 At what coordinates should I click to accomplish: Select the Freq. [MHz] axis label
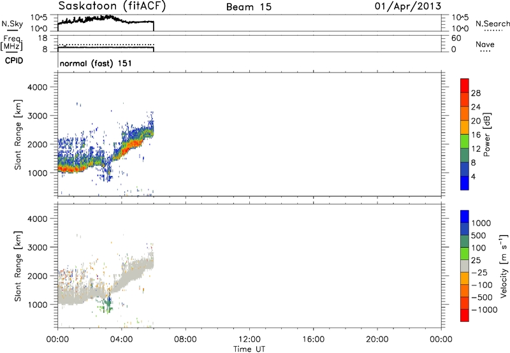tap(11, 43)
